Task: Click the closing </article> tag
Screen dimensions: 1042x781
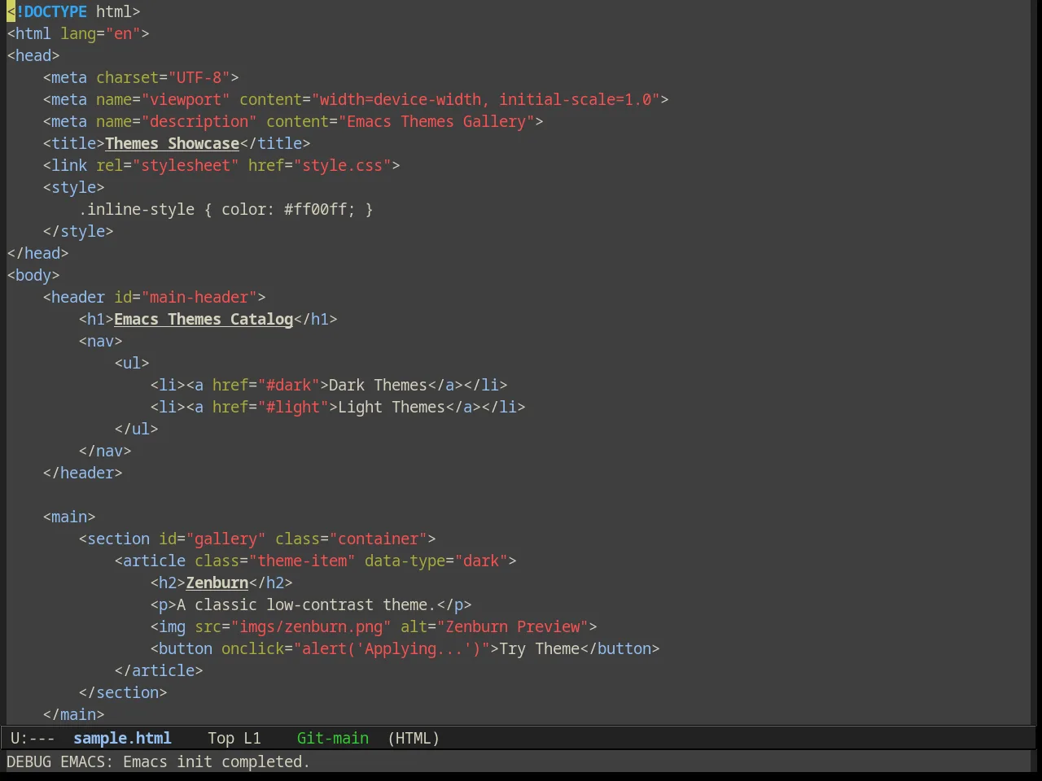Action: tap(159, 670)
